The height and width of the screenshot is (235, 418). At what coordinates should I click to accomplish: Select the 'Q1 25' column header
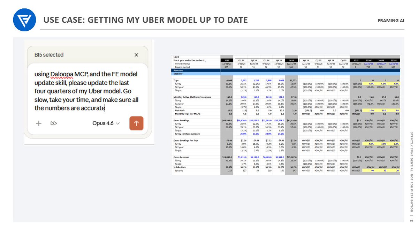pos(306,60)
